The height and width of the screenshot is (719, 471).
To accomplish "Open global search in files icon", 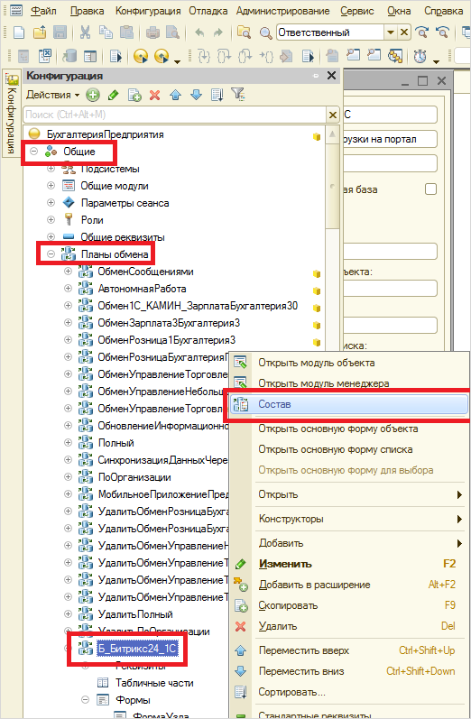I will (244, 32).
